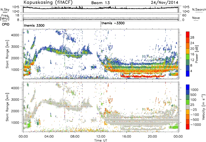Click the gray -25 to 25 Velocity segment
This screenshot has width=206, height=142.
click(188, 107)
